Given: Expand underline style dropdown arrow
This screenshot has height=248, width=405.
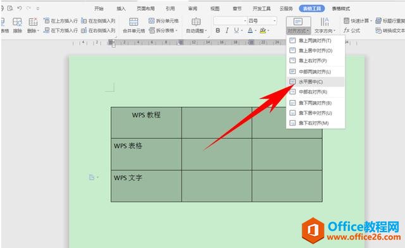Looking at the screenshot, I should pos(242,30).
